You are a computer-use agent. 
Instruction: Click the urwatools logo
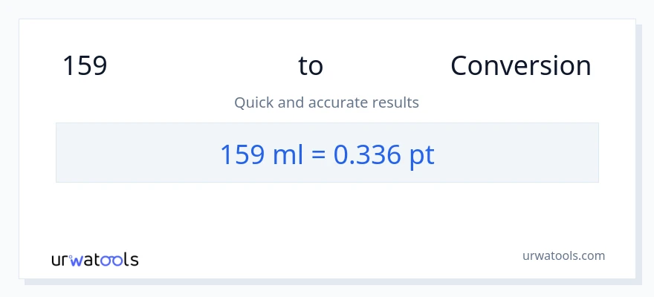click(x=95, y=259)
